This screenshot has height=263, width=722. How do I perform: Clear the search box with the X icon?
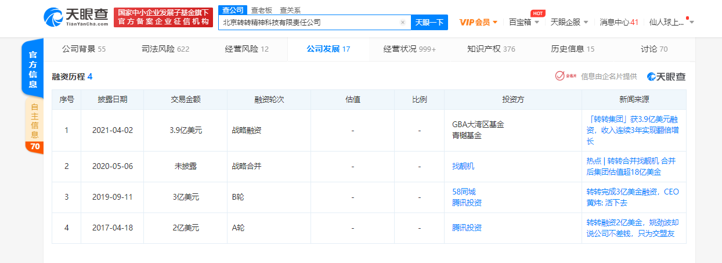pos(403,23)
